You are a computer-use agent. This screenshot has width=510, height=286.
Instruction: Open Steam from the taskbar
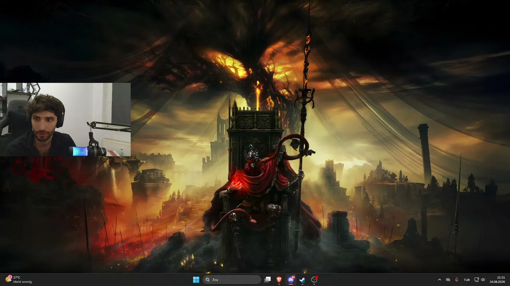[302, 280]
